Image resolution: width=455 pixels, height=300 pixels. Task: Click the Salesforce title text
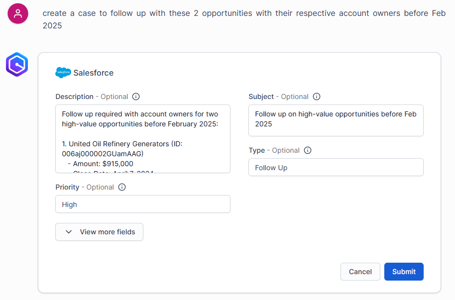pyautogui.click(x=94, y=73)
